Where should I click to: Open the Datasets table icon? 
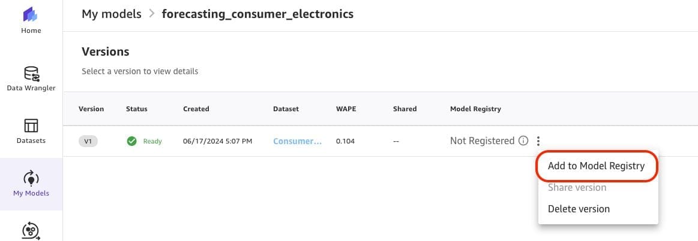click(31, 126)
